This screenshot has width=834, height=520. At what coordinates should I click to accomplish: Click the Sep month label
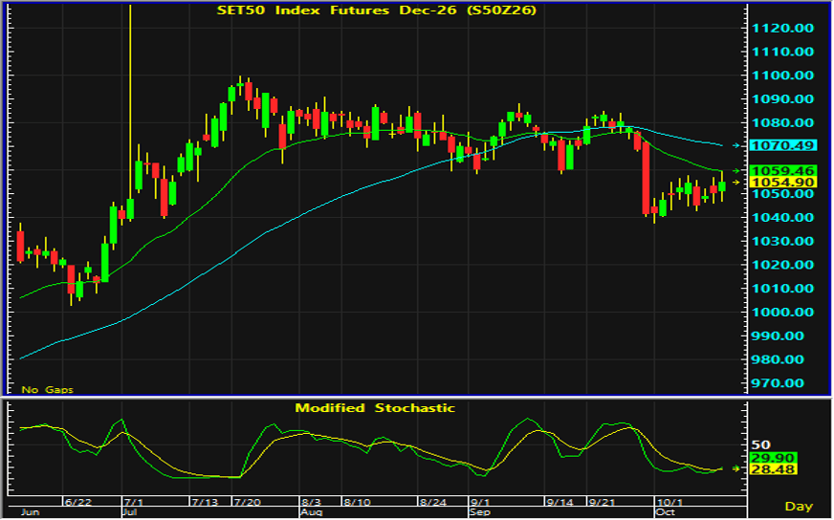(480, 512)
